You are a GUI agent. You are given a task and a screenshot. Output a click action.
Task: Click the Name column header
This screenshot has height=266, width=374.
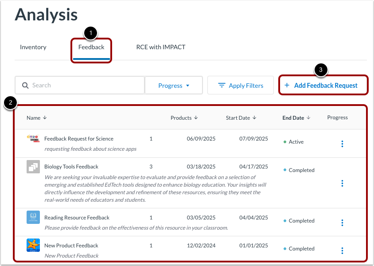tap(33, 118)
